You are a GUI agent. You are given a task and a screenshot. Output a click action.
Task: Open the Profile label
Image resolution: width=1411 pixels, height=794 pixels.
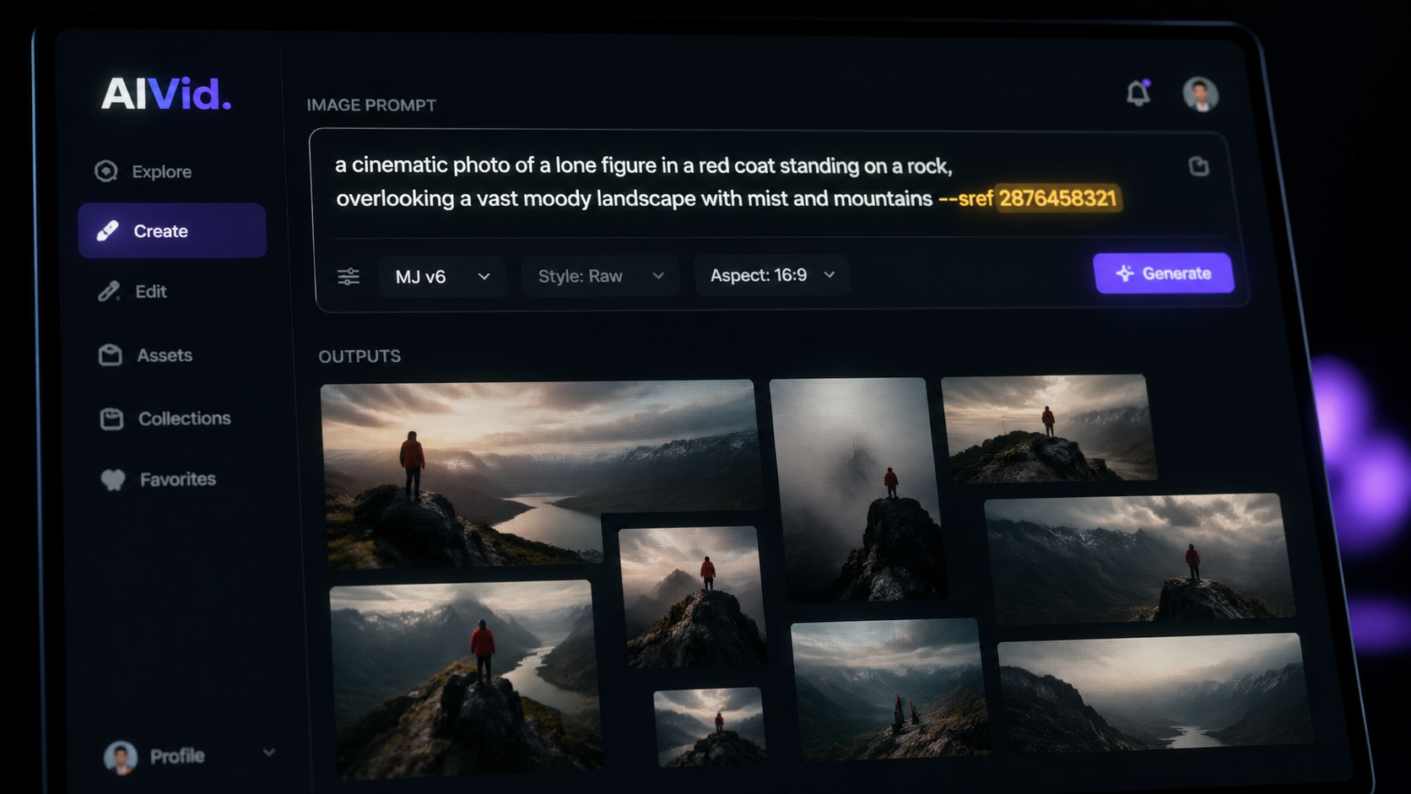177,756
